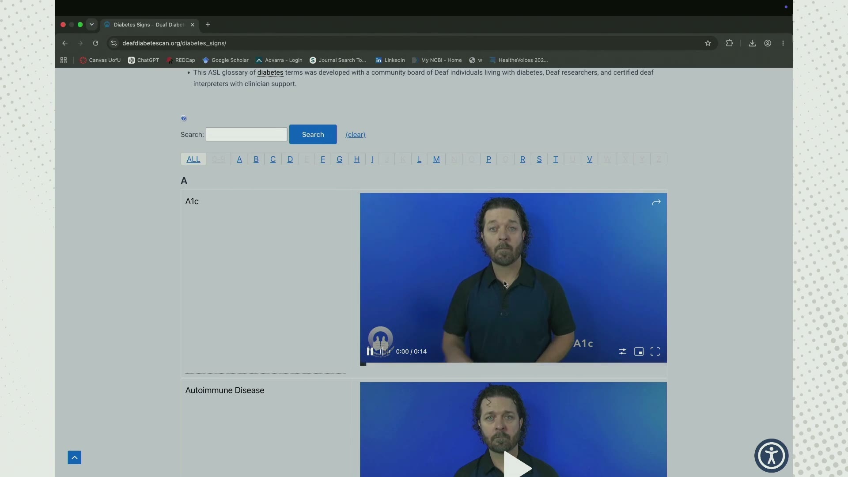The height and width of the screenshot is (477, 848).
Task: Filter glossary by letter I
Action: pyautogui.click(x=372, y=159)
